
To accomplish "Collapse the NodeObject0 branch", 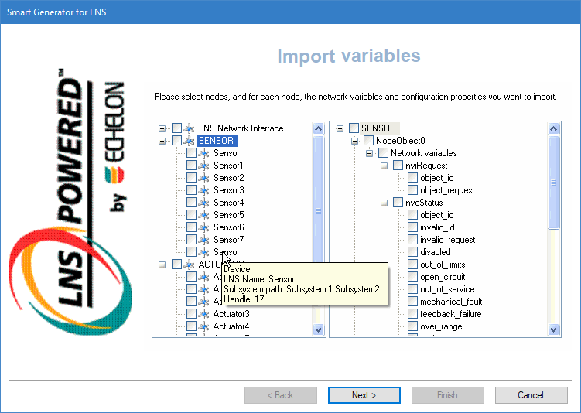I will [x=355, y=141].
